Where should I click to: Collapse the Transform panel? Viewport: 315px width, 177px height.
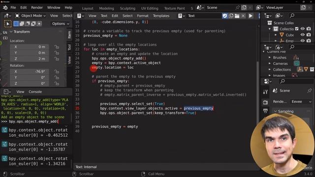click(x=11, y=31)
